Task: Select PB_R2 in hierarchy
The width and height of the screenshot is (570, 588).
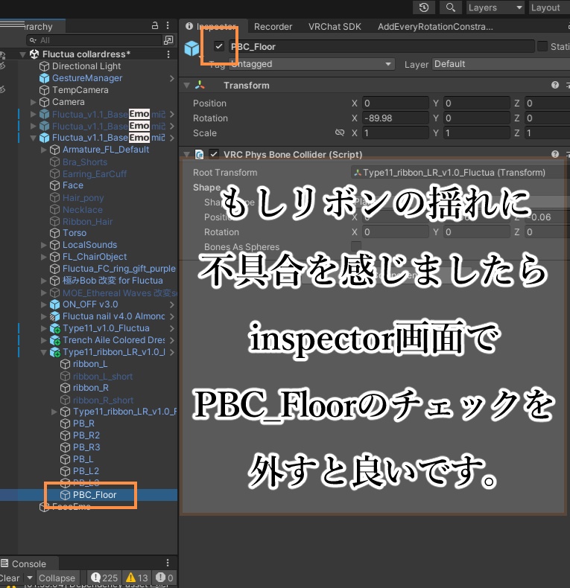Action: [86, 435]
